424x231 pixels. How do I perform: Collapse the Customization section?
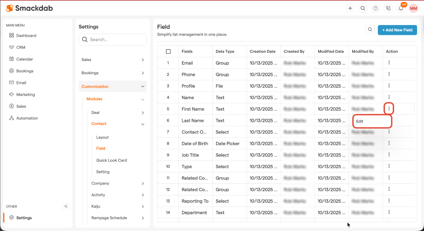click(143, 86)
